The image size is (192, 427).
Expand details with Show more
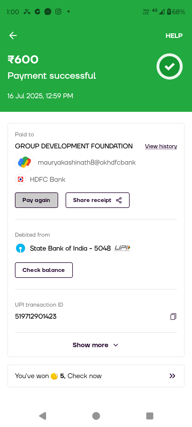click(x=90, y=345)
